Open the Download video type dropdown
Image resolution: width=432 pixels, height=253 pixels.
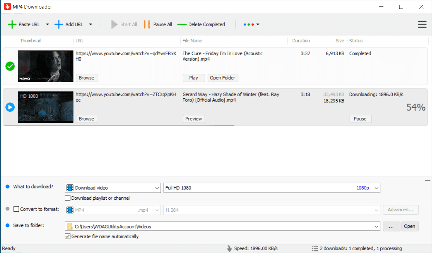pos(157,188)
